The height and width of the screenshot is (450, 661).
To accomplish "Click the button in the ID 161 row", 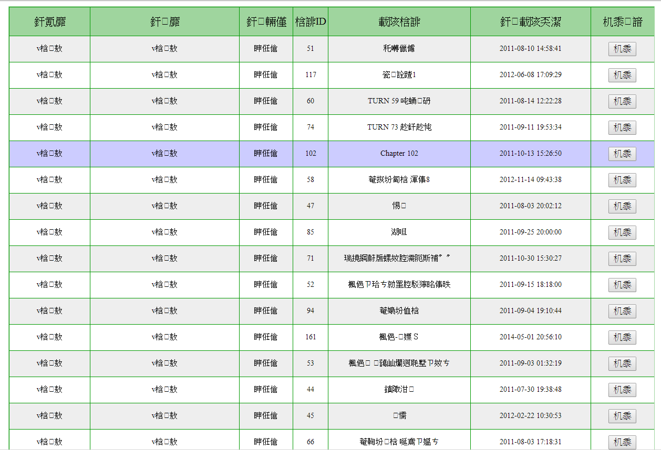I will pos(622,337).
